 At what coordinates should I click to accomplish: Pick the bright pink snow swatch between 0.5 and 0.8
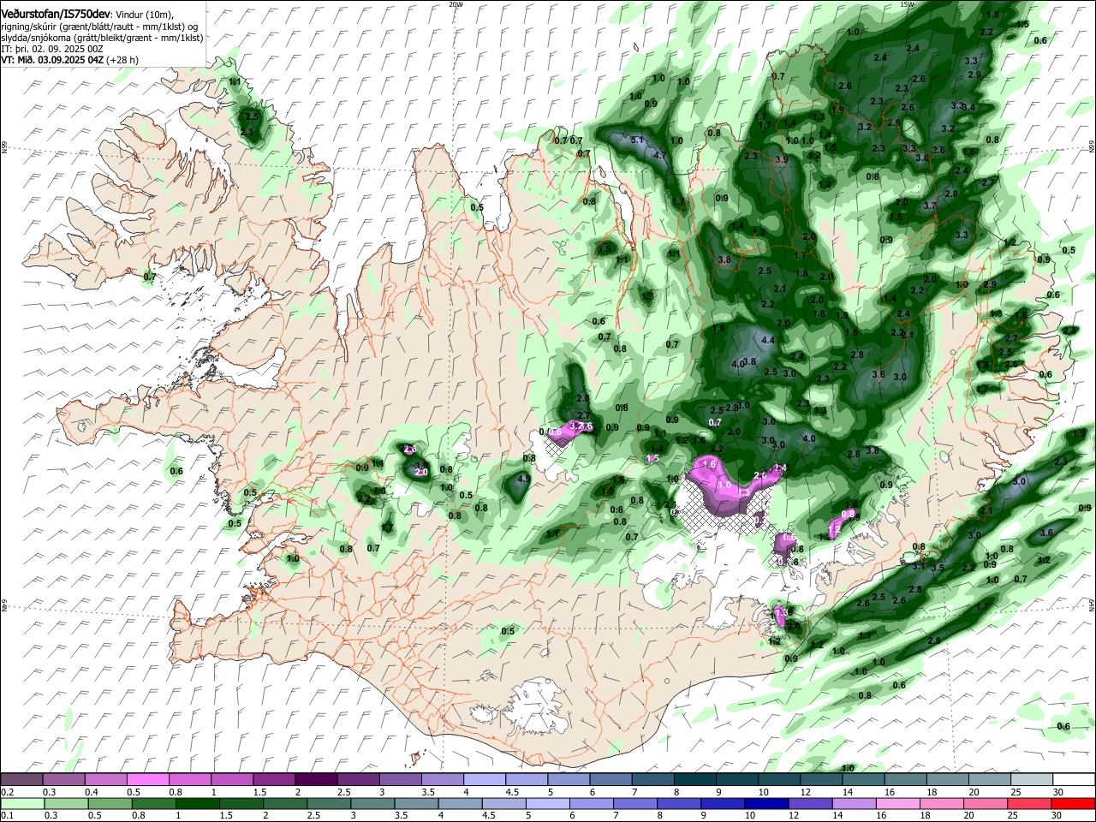tap(148, 779)
